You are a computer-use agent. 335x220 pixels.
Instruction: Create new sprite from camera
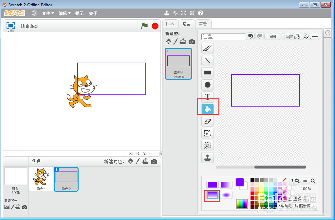click(154, 161)
